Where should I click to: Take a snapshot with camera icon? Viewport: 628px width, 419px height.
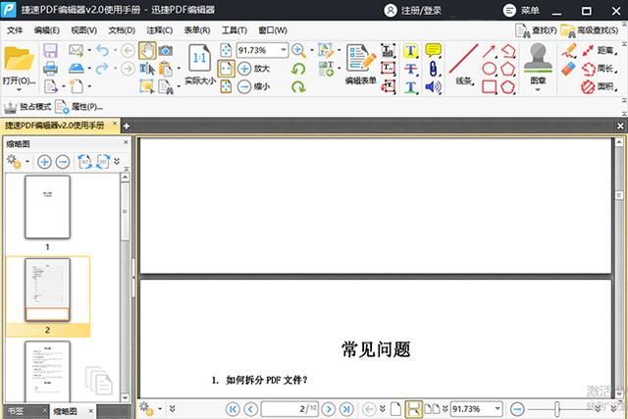click(x=166, y=50)
